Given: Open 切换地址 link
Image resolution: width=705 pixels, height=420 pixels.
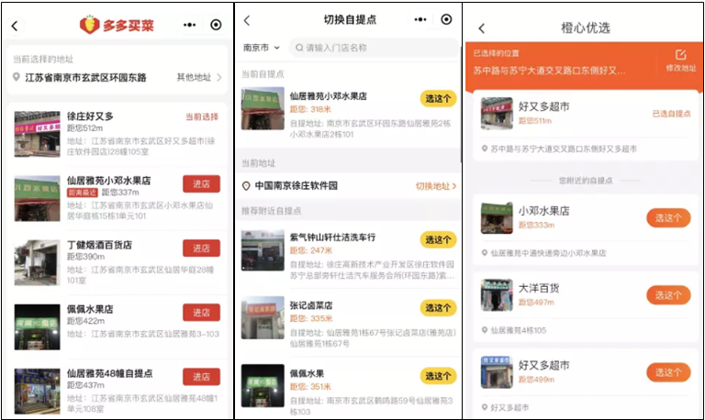Looking at the screenshot, I should (x=436, y=186).
